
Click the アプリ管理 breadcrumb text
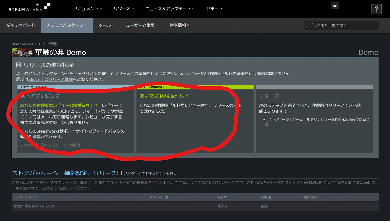click(47, 44)
